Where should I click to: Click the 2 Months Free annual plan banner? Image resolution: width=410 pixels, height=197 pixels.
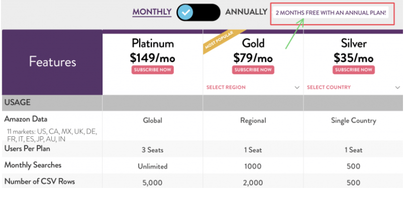(331, 13)
